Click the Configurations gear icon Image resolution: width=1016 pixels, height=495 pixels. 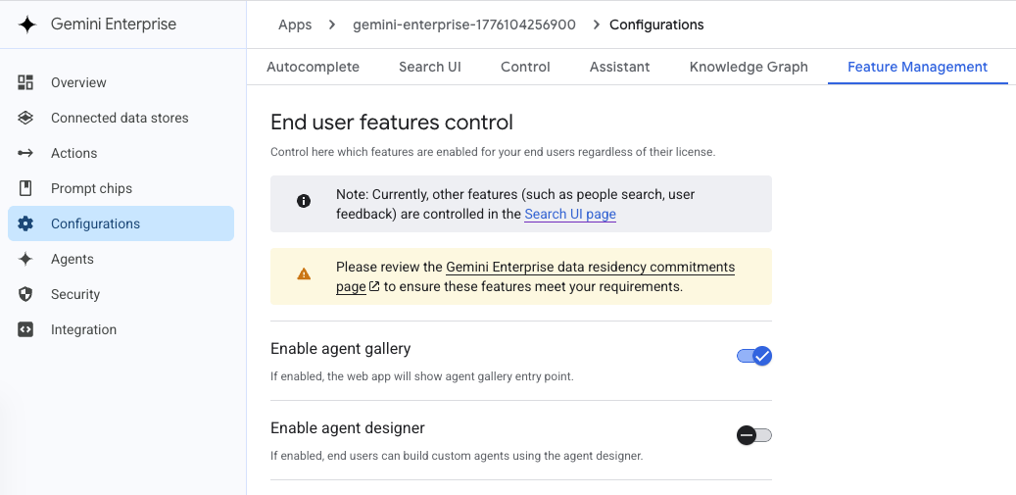coord(25,223)
